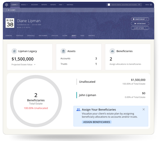This screenshot has width=159, height=141.
Task: Click the $1,500,000 projected estate value
Action: 23,59
